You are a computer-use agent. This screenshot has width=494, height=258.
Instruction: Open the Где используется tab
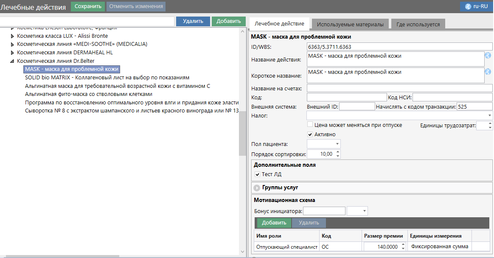coord(418,25)
